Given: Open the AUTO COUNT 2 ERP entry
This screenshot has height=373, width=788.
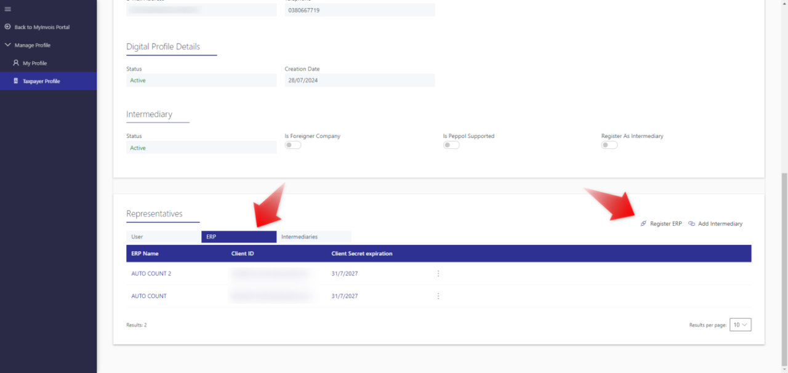Looking at the screenshot, I should click(151, 273).
